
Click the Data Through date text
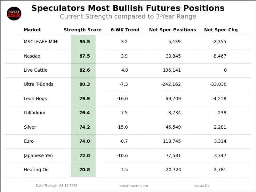(x=57, y=186)
